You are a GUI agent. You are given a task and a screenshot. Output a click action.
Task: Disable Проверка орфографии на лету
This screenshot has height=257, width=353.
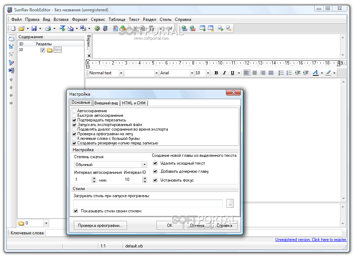(74, 134)
